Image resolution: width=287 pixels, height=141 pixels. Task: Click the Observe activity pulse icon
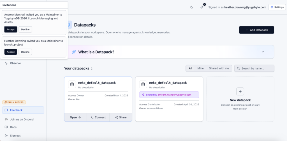point(6,63)
